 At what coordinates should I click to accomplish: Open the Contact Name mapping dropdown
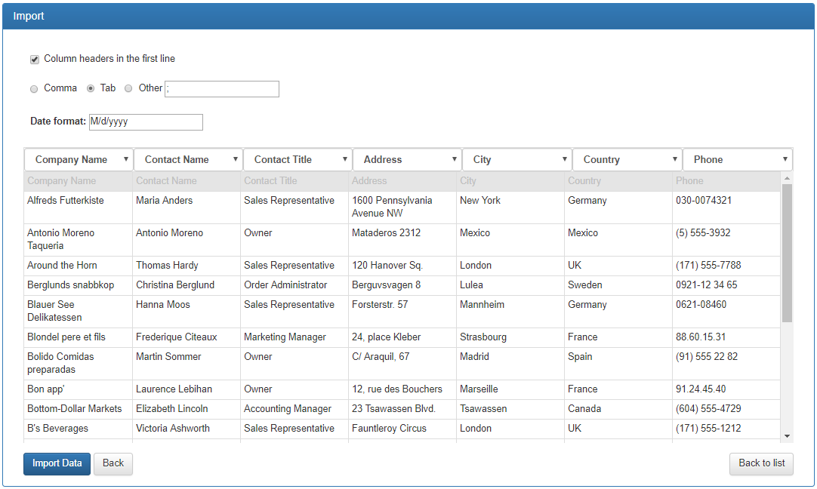coord(235,159)
